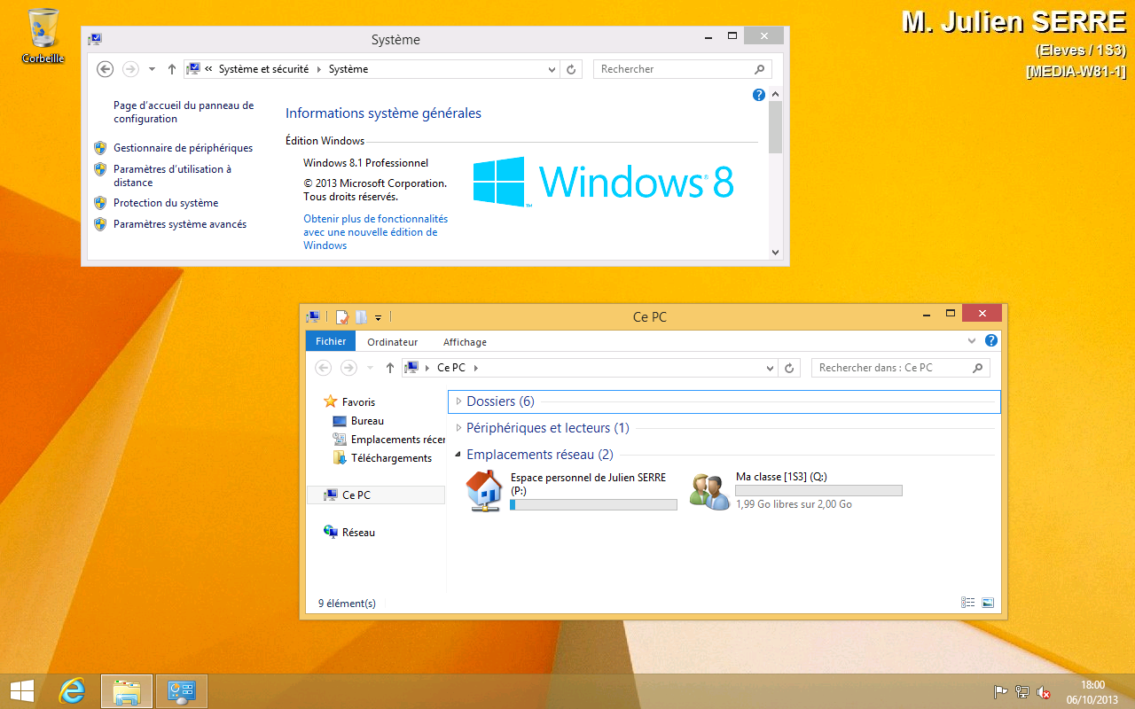Select Réseau in the navigation pane

click(x=349, y=533)
